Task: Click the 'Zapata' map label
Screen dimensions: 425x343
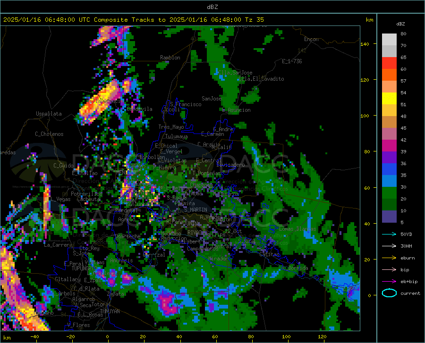Action: [x=116, y=294]
